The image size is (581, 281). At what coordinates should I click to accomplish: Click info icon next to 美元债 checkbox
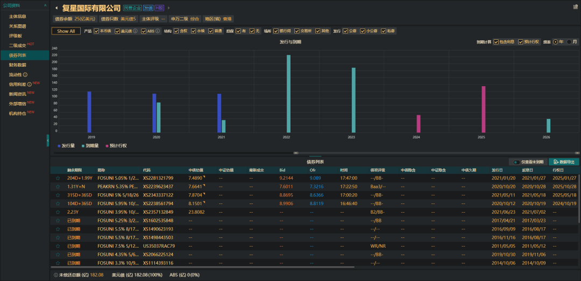[x=136, y=31]
